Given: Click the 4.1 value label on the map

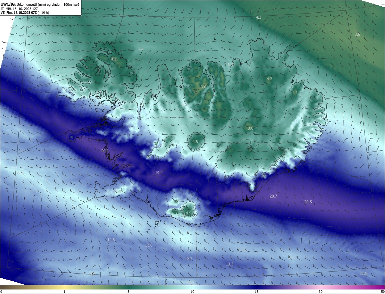Looking at the screenshot, I should tap(295, 93).
